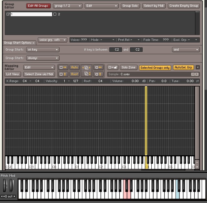This screenshot has width=207, height=203.
Task: Zoom out mapping grid with minus
Action: 197,162
